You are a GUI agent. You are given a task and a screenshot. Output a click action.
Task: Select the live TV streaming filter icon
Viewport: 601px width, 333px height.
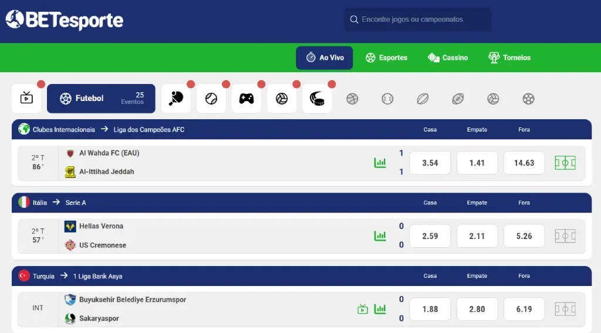[26, 98]
